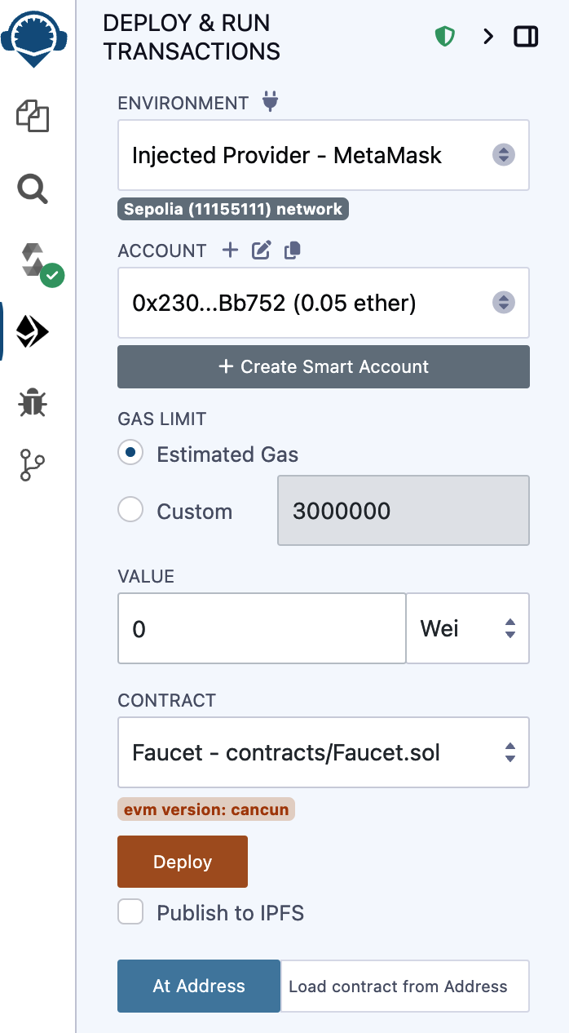Select the Custom gas limit radio button
The width and height of the screenshot is (569, 1033).
point(130,511)
